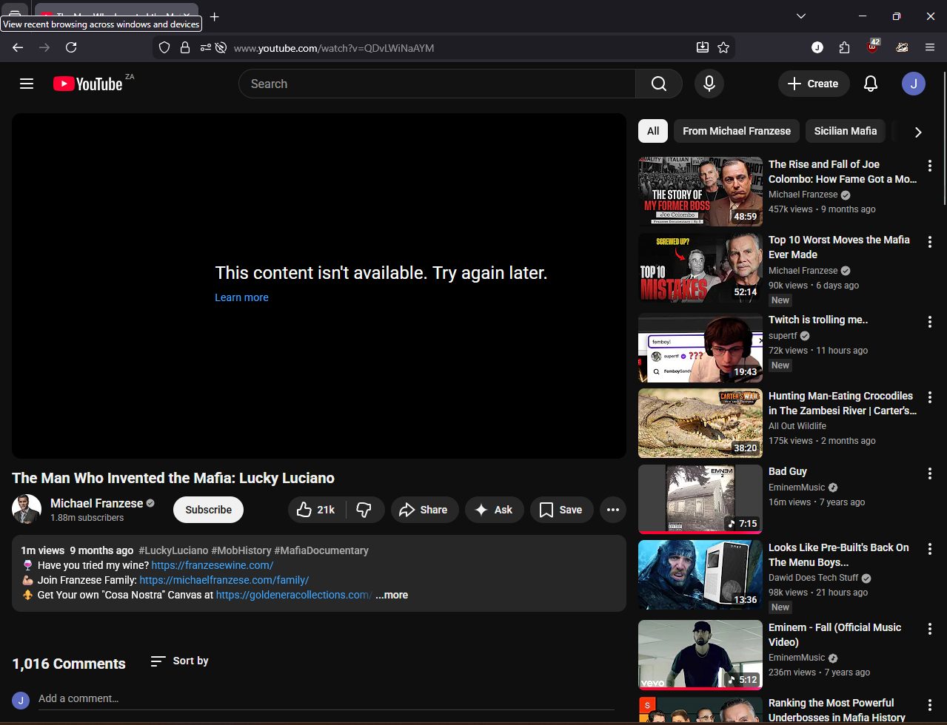
Task: Open Bad Guy video thumbnail
Action: pos(700,499)
